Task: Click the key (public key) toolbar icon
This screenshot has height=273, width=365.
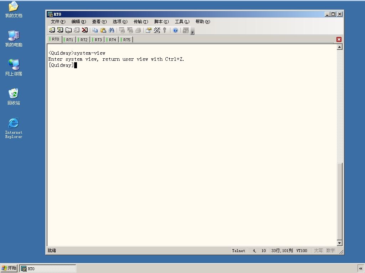Action: pos(165,30)
